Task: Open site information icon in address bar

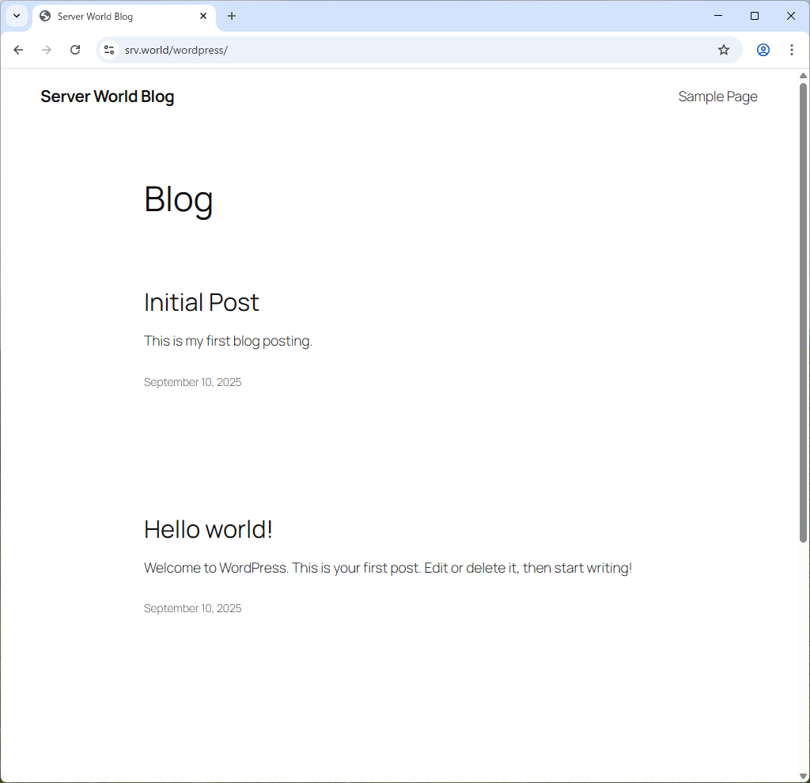Action: tap(109, 50)
